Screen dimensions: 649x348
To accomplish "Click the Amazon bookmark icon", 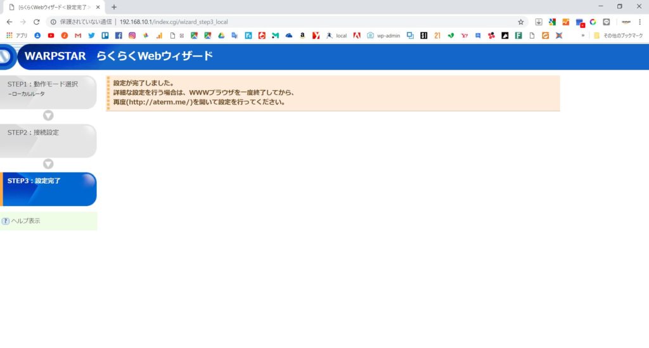I will (302, 35).
